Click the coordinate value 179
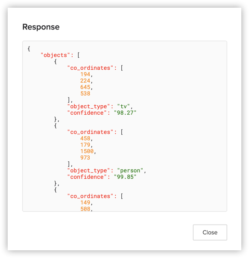249x258 pixels. (x=85, y=145)
